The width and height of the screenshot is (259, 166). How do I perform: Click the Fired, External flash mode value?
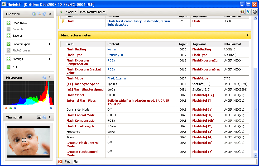(117, 78)
